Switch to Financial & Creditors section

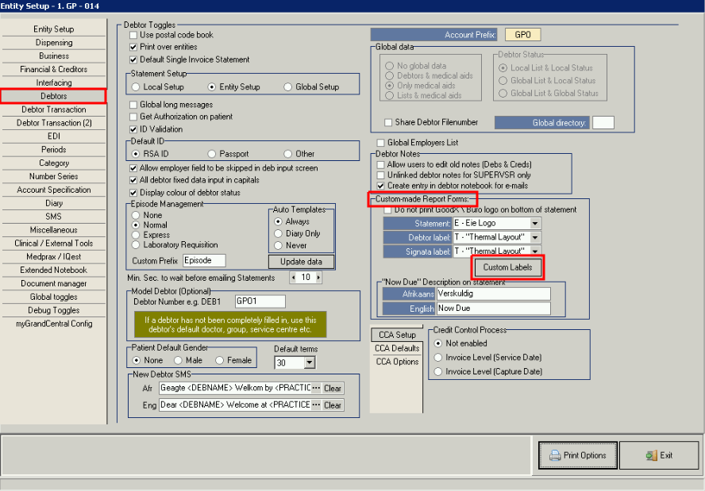[53, 69]
